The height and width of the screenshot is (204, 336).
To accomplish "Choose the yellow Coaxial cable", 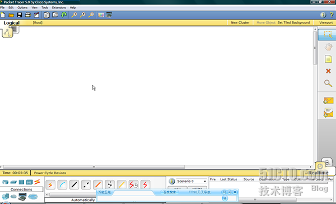I will point(122,185).
